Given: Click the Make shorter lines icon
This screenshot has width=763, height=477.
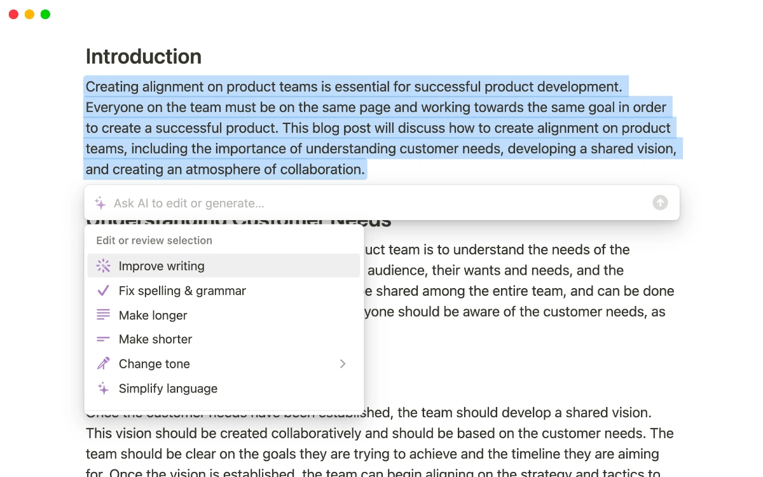Looking at the screenshot, I should [x=103, y=340].
